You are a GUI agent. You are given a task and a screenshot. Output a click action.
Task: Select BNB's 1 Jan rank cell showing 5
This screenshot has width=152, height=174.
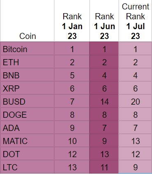[72, 75]
